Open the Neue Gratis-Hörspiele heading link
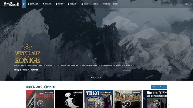193x108 pixels. 41,87
